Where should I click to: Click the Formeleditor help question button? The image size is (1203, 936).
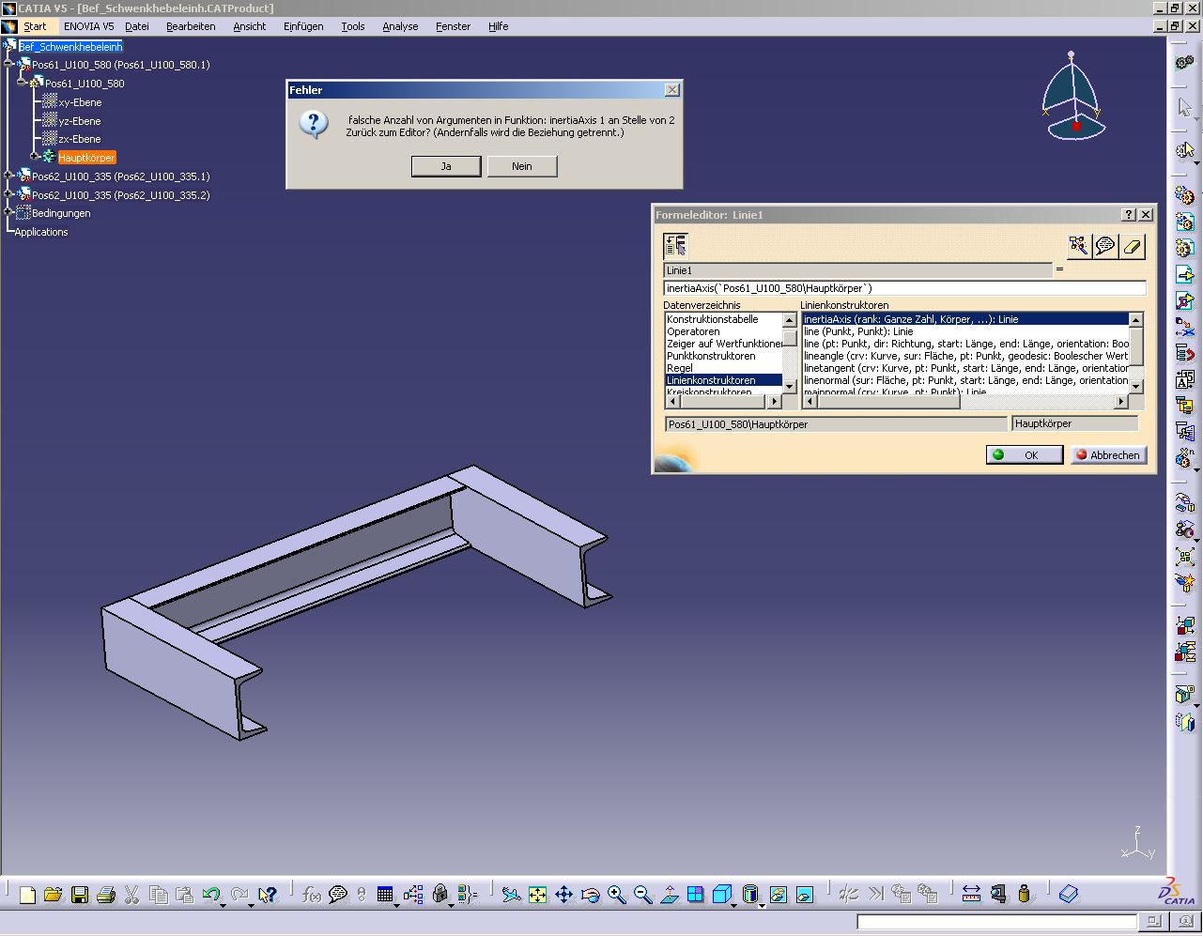[x=1129, y=215]
